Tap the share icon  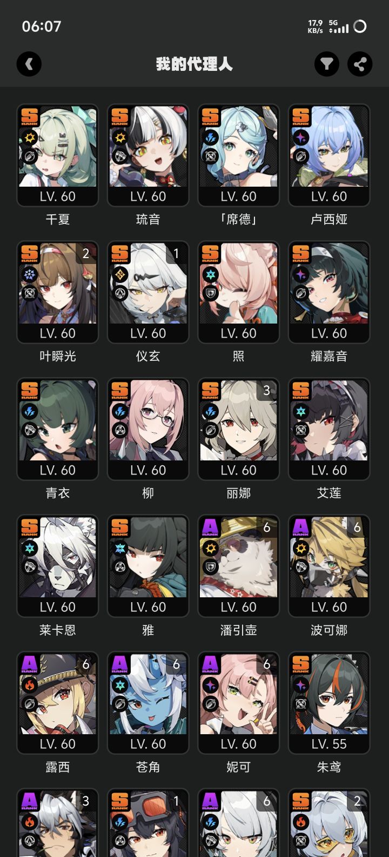360,64
